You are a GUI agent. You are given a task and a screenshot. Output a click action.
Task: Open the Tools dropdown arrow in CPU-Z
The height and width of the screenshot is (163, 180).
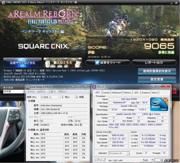pyautogui.click(x=152, y=160)
